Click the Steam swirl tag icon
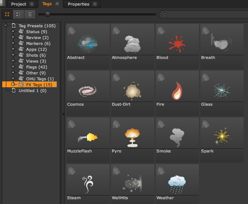The width and height of the screenshot is (248, 204). tap(87, 184)
